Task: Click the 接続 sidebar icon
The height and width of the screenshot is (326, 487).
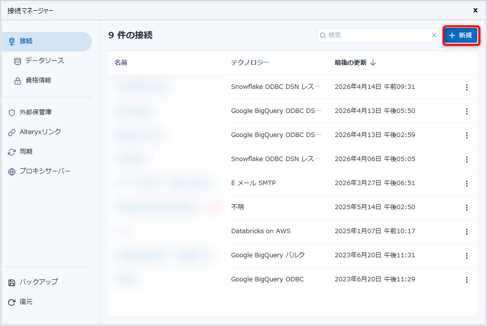Action: [x=11, y=41]
